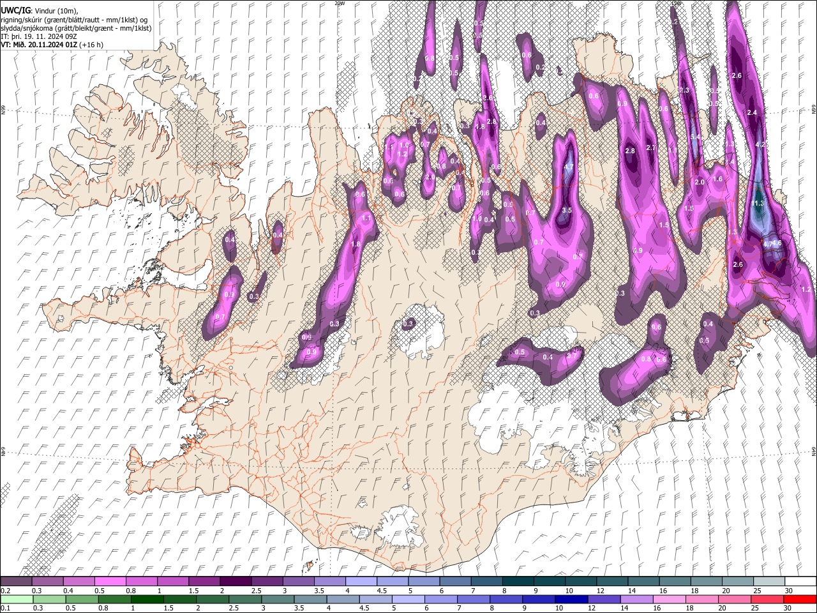Click the 2.4 precipitation value on the map
This screenshot has height=613, width=817.
pos(752,113)
